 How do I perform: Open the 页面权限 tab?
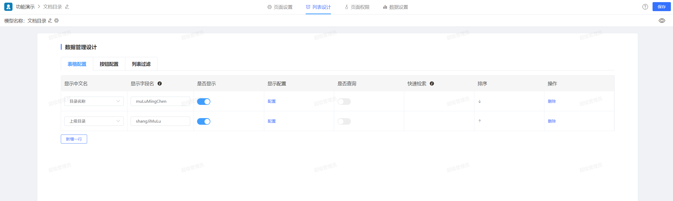(357, 7)
